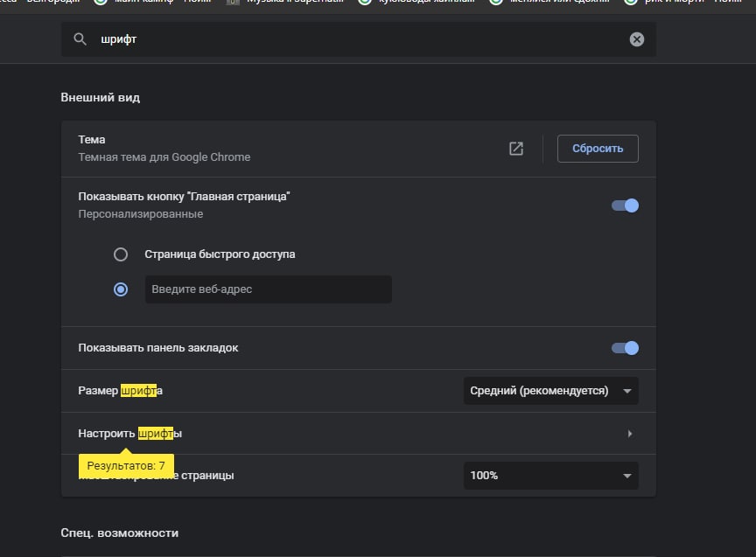
Task: Disable the 'Показывать кнопку Главная страница' toggle
Action: click(x=625, y=205)
